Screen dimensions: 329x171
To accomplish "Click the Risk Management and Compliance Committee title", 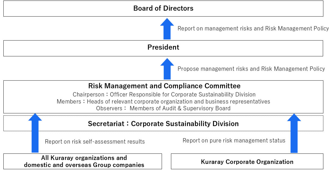I will point(164,86).
